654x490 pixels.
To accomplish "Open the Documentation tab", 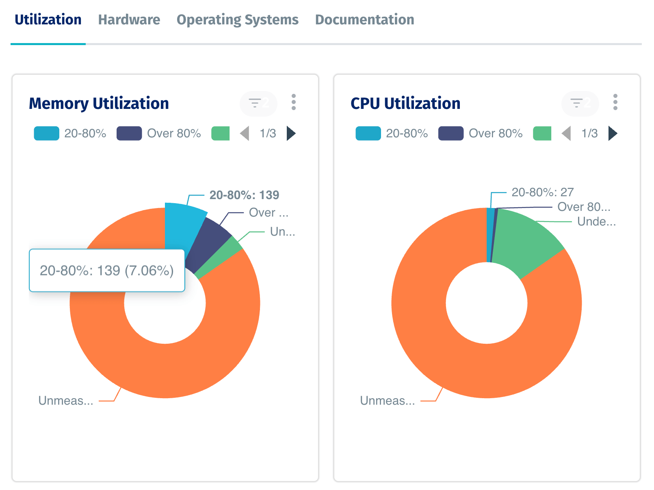I will click(364, 20).
